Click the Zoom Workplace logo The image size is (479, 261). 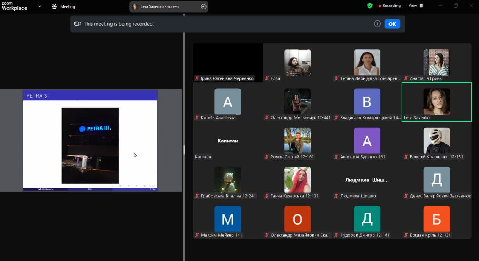(14, 6)
